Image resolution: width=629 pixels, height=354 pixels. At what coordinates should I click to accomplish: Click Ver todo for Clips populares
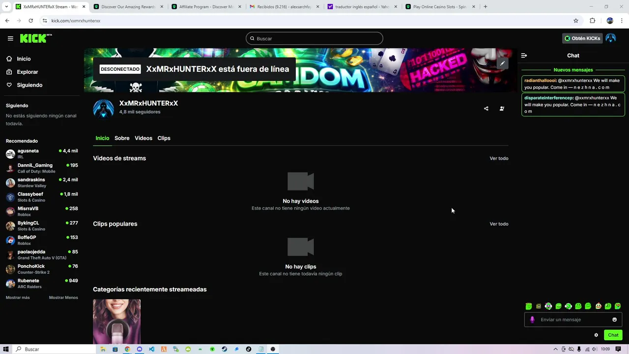click(499, 224)
